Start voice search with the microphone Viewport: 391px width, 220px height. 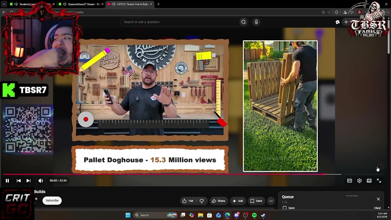coord(256,22)
